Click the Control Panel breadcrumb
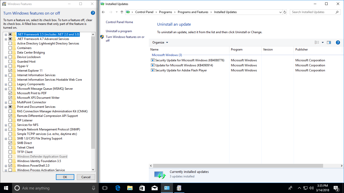The width and height of the screenshot is (344, 193). 144,12
